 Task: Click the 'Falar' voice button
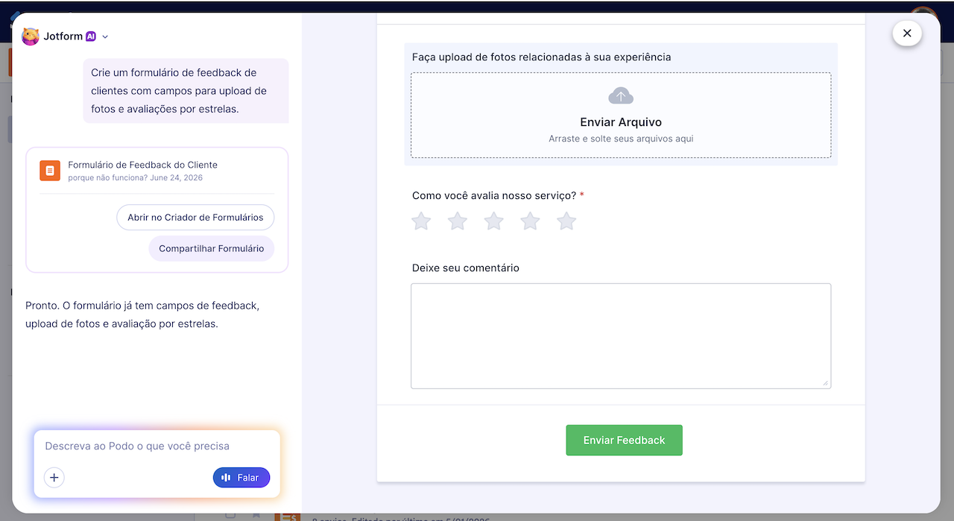[241, 478]
